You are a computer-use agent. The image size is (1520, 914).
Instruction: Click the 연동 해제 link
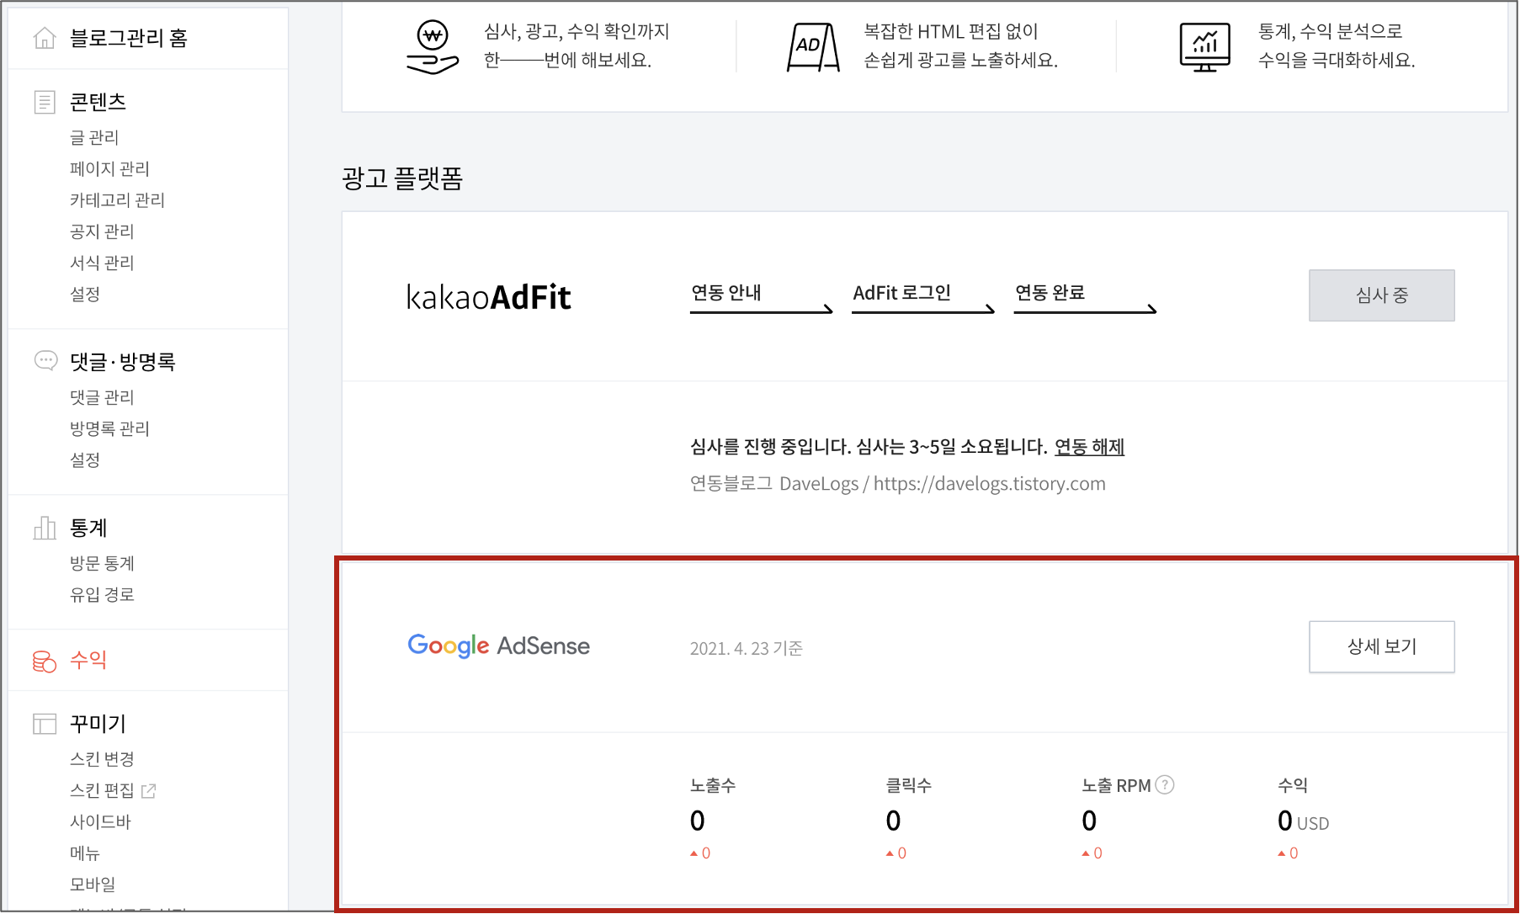(x=1089, y=447)
